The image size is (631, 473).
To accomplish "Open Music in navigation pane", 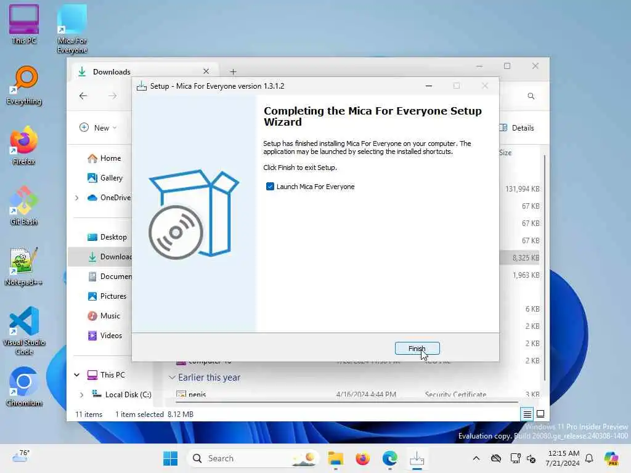I will tap(104, 316).
